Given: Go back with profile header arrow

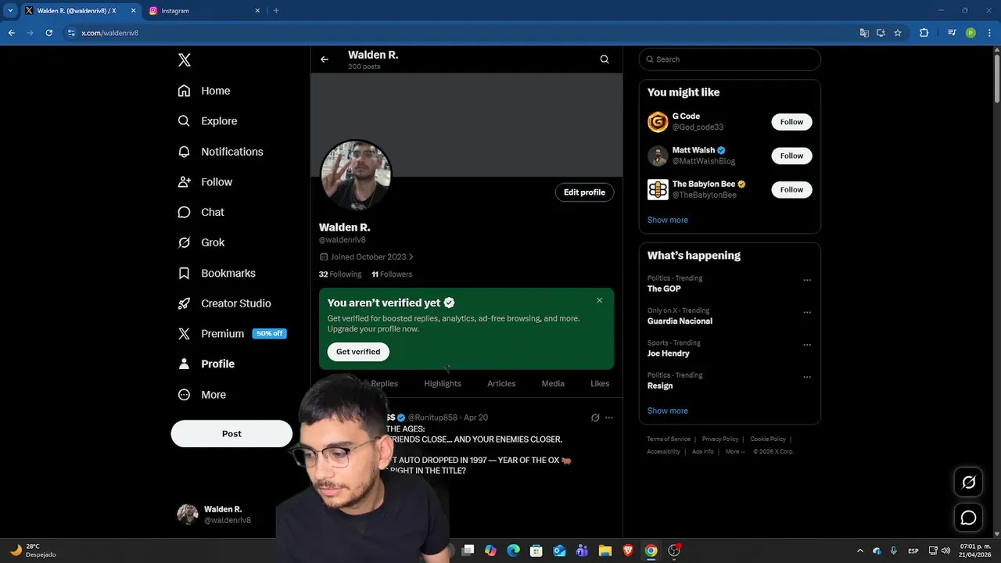Looking at the screenshot, I should [x=324, y=59].
